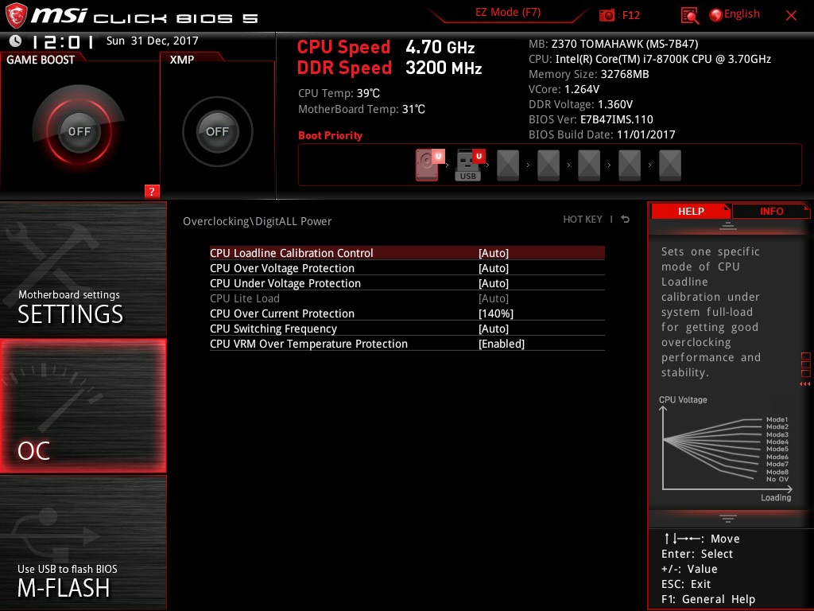This screenshot has height=611, width=814.
Task: Open M-FLASH BIOS flashing section
Action: [83, 542]
